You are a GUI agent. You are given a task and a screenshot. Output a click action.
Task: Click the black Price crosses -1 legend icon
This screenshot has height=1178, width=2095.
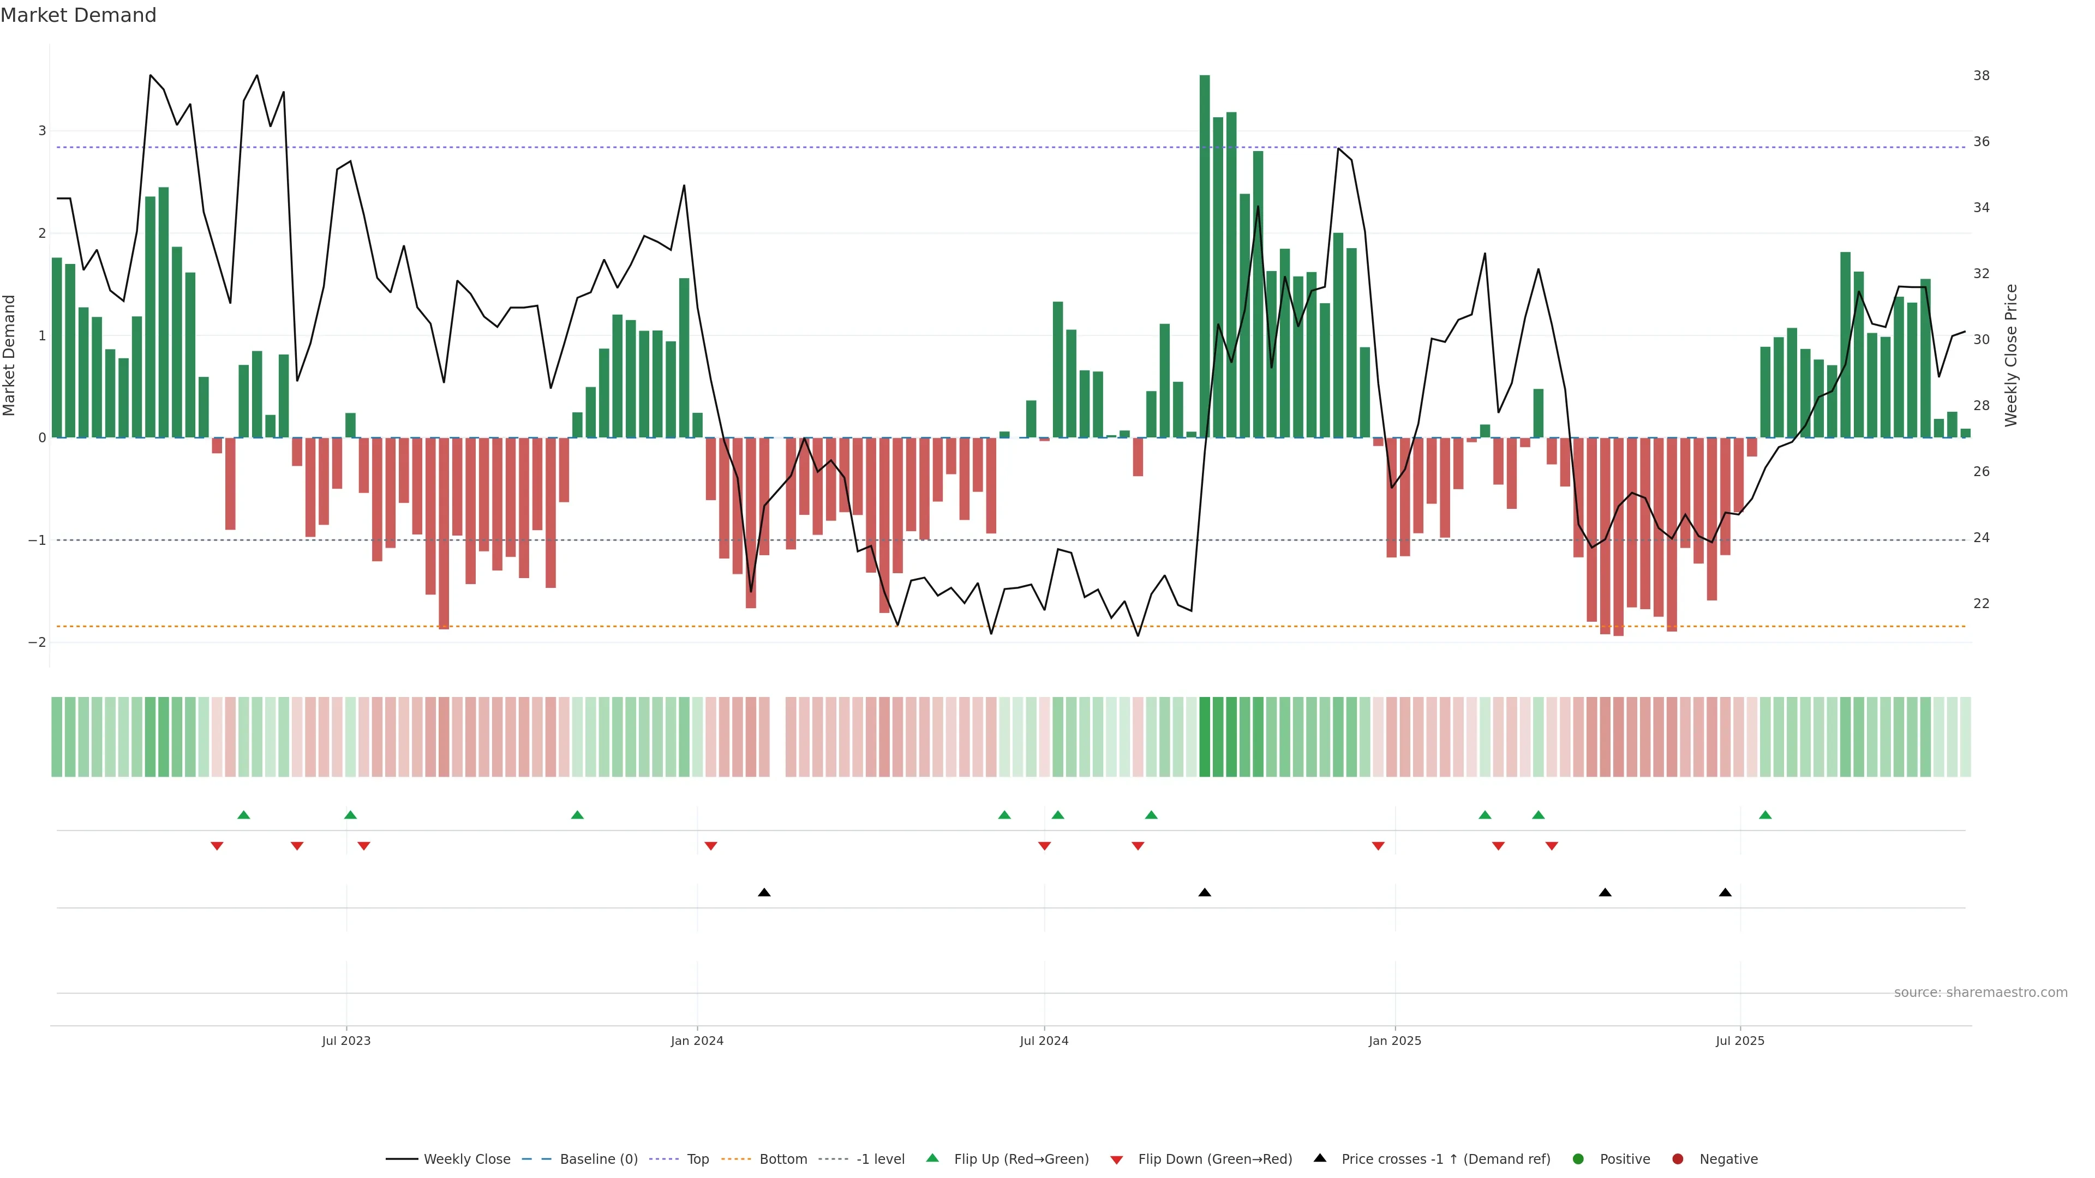tap(1320, 1158)
